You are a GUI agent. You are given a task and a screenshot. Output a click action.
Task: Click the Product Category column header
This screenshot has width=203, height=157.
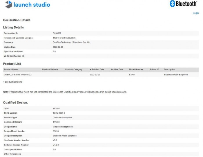[x=74, y=69]
